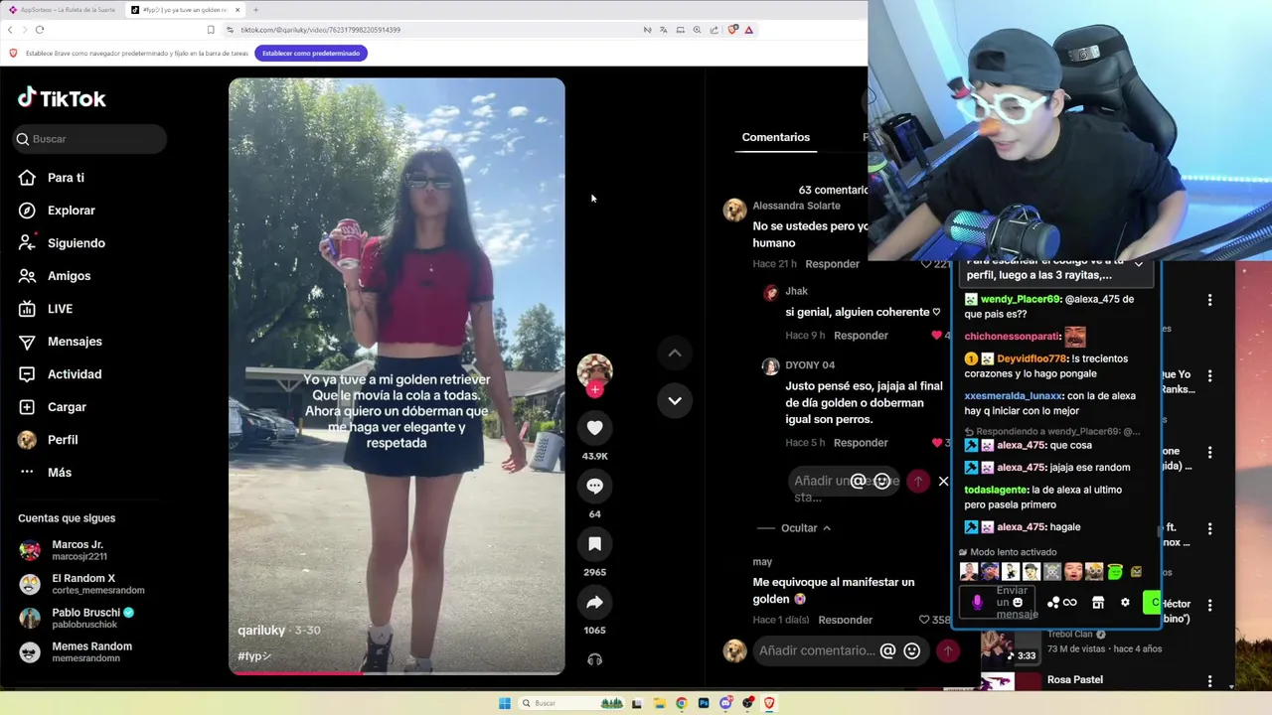Viewport: 1272px width, 715px height.
Task: Go to the Siguiendo feed
Action: point(62,243)
